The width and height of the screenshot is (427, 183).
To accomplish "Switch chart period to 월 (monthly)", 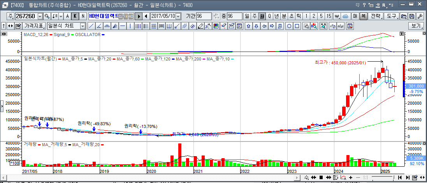I will point(262,16).
